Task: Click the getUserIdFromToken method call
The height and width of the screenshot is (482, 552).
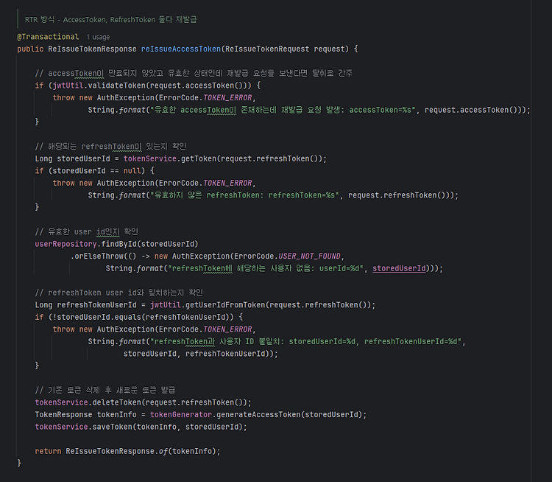Action: point(225,305)
